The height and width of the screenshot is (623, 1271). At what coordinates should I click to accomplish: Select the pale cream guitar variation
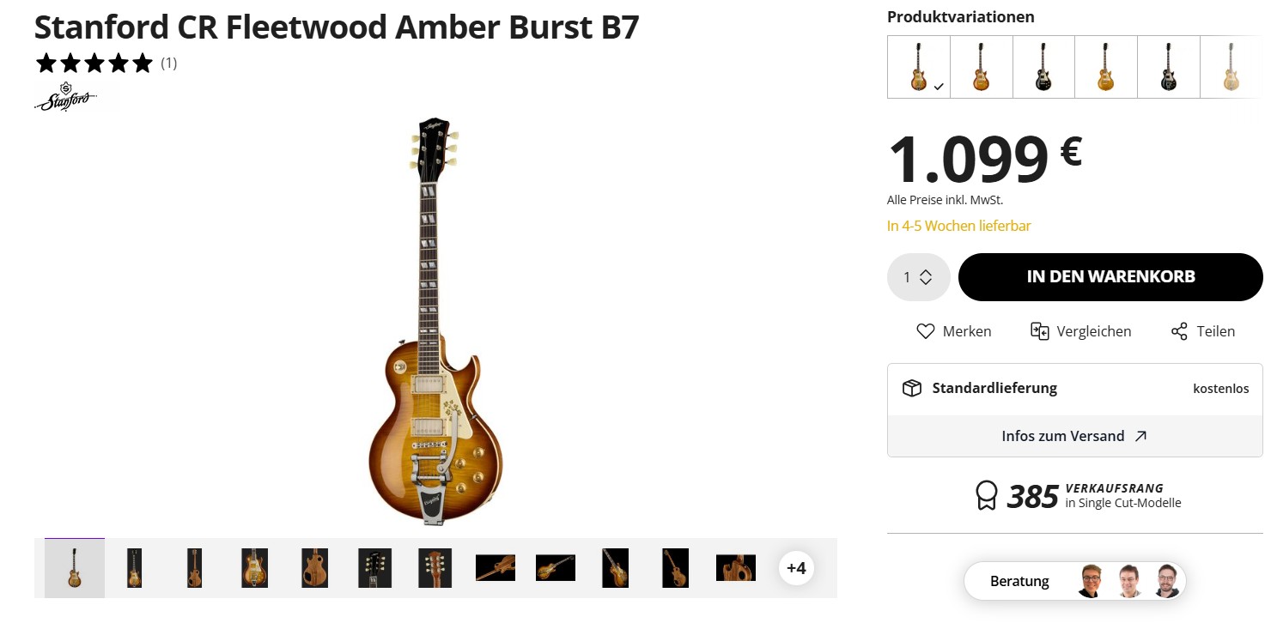1231,67
